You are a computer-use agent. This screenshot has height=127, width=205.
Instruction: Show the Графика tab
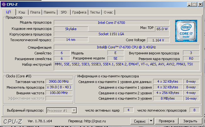click(x=79, y=12)
